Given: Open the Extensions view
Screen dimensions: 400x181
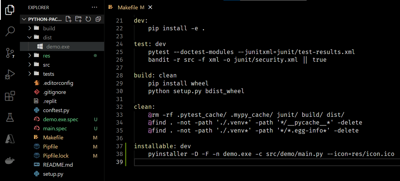Looking at the screenshot, I should click(x=10, y=96).
